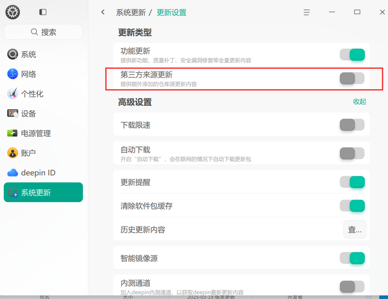Go back with the left arrow

click(103, 12)
